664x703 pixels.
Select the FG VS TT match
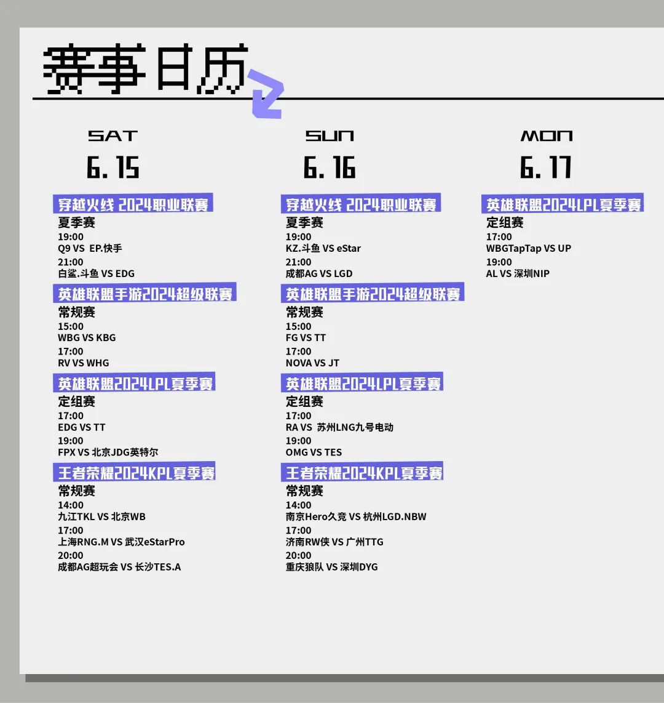(306, 337)
